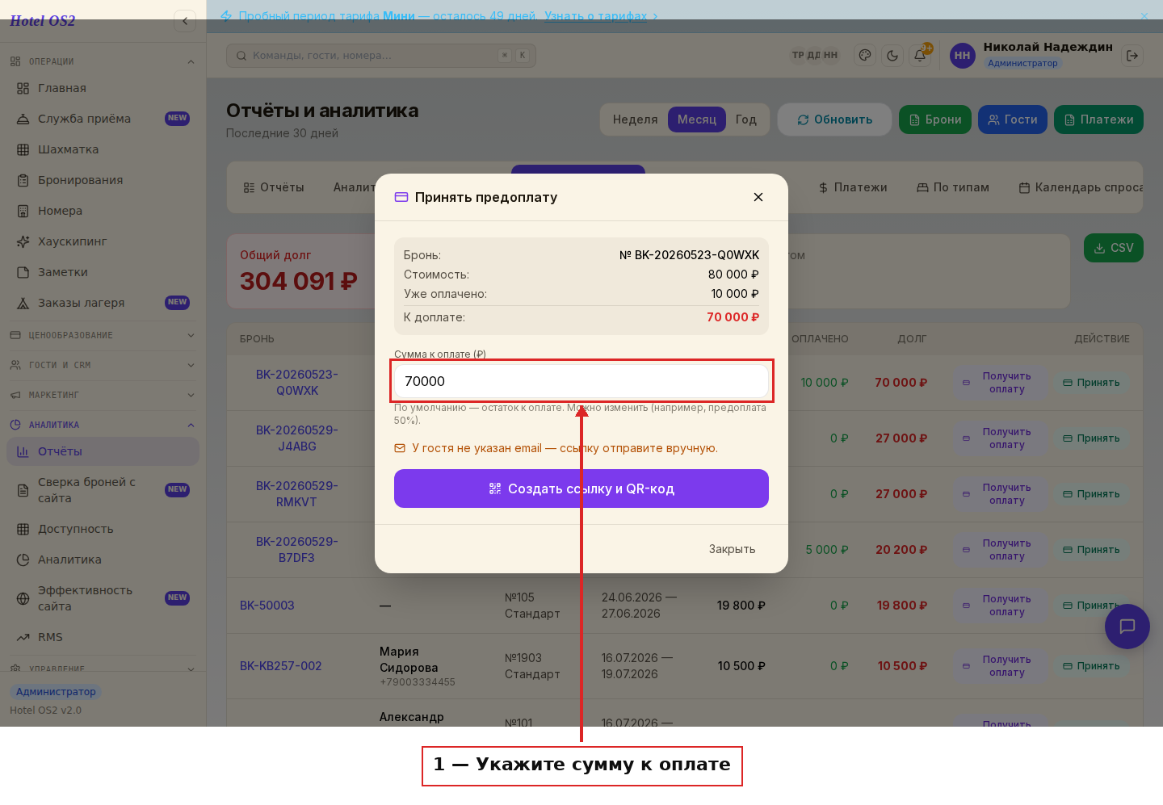Click Получить оплату for 20 200 ₽ debt row
Image resolution: width=1163 pixels, height=805 pixels.
pos(1000,550)
